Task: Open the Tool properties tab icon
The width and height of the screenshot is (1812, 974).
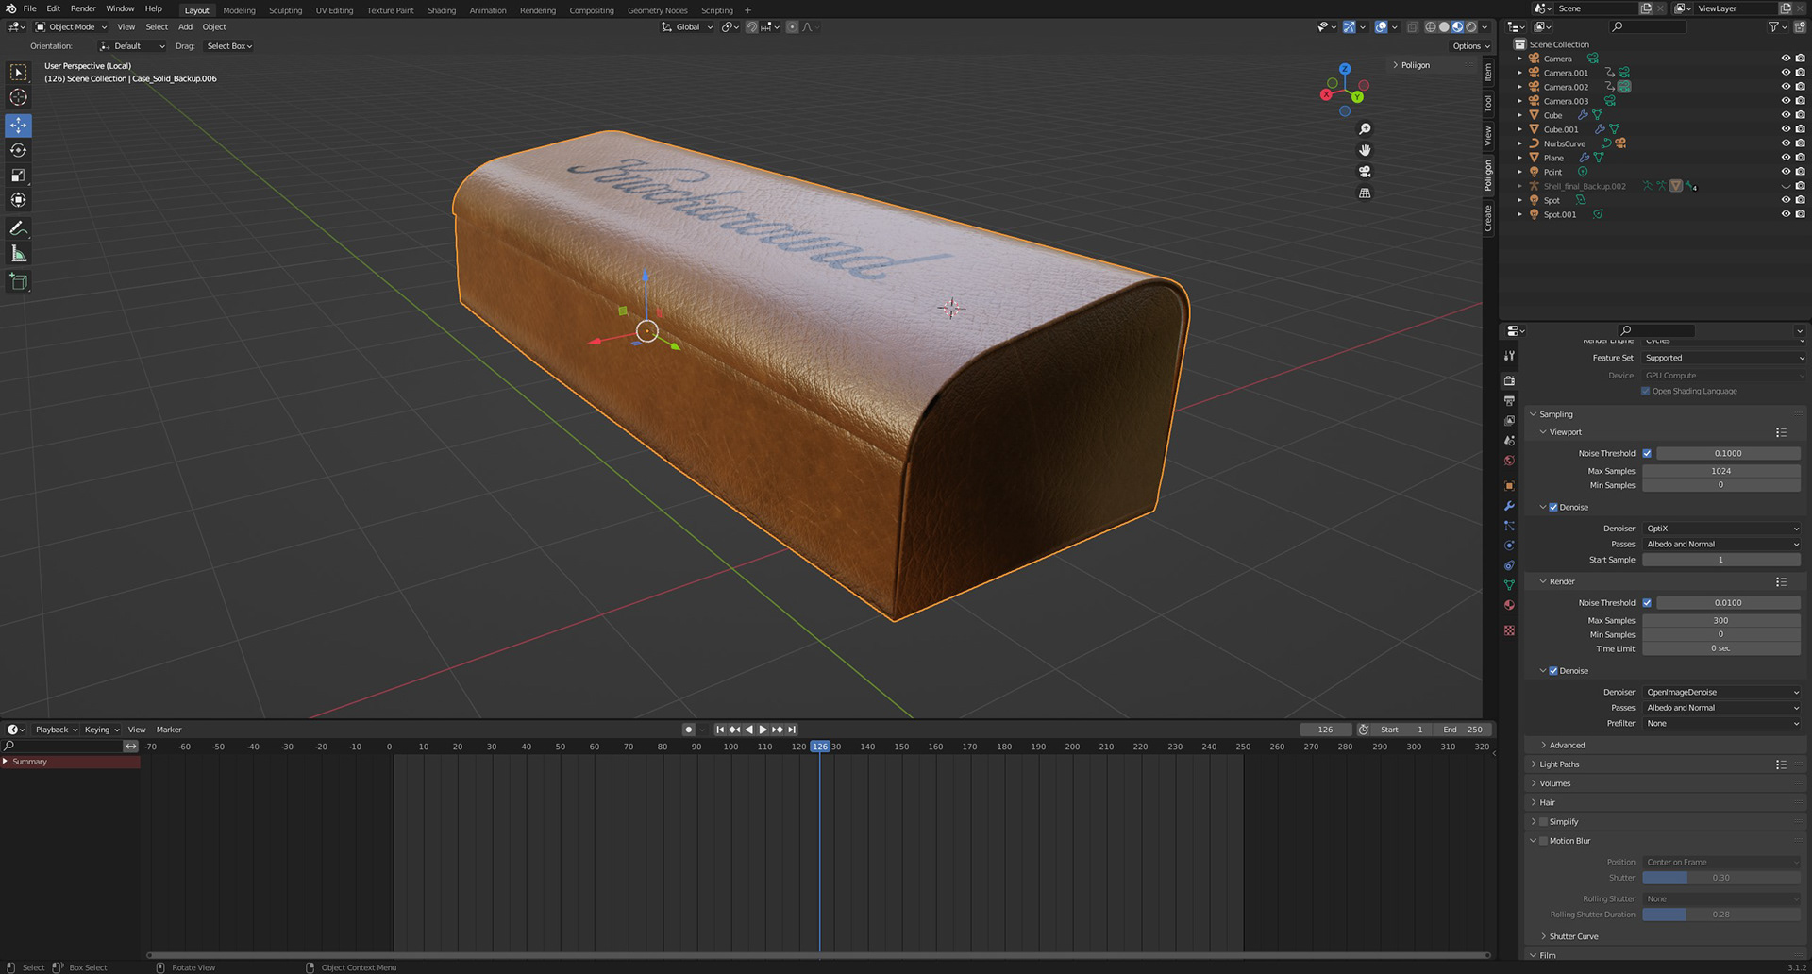Action: click(1509, 356)
